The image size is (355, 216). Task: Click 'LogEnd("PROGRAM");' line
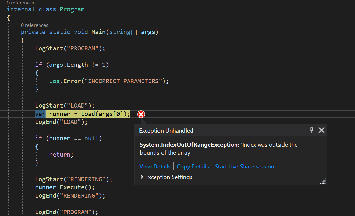pyautogui.click(x=67, y=212)
